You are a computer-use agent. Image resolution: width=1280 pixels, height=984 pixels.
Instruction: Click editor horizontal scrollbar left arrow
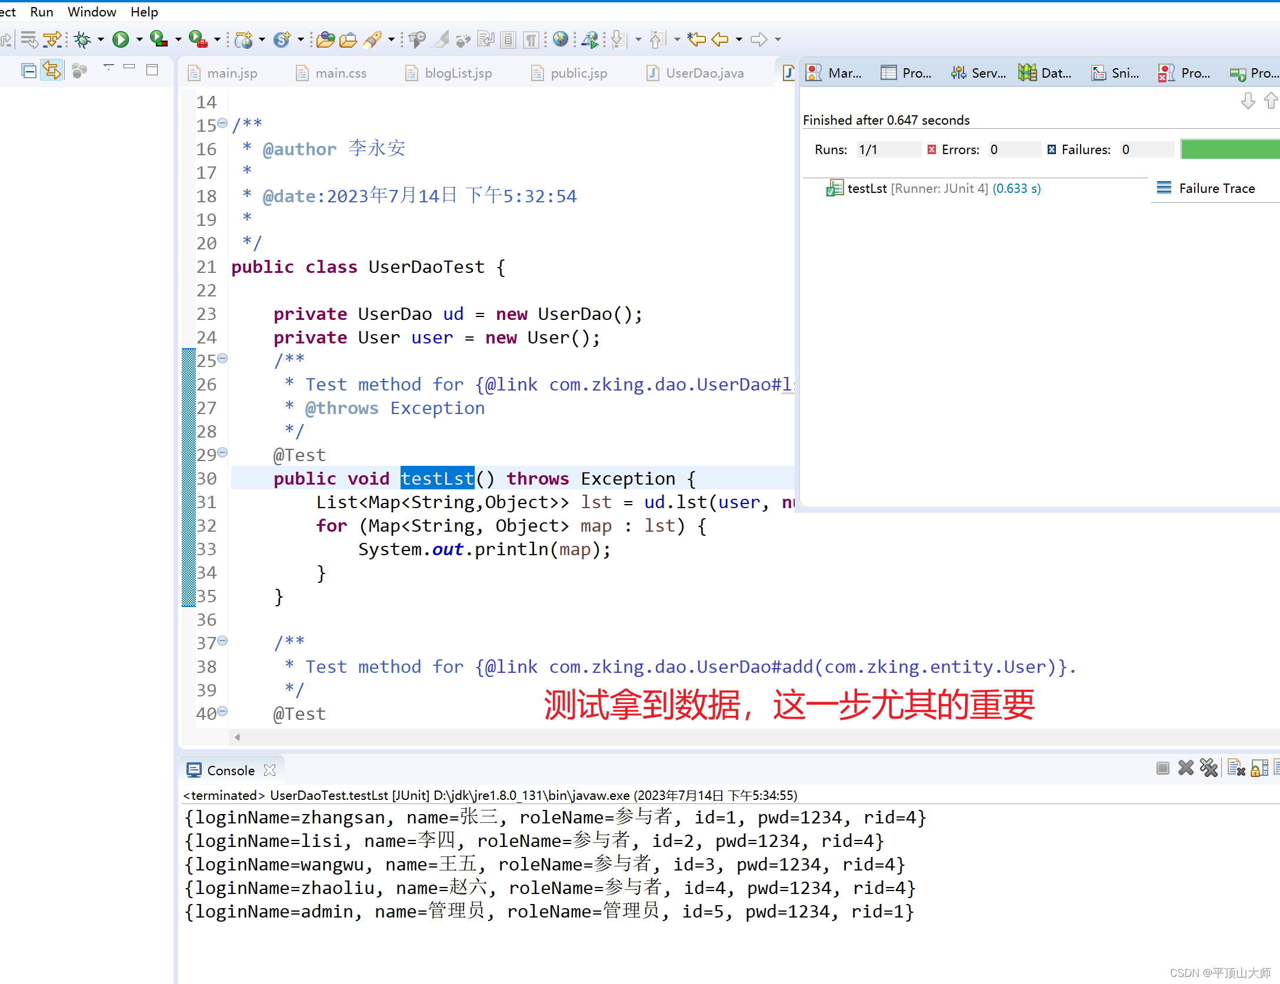237,737
